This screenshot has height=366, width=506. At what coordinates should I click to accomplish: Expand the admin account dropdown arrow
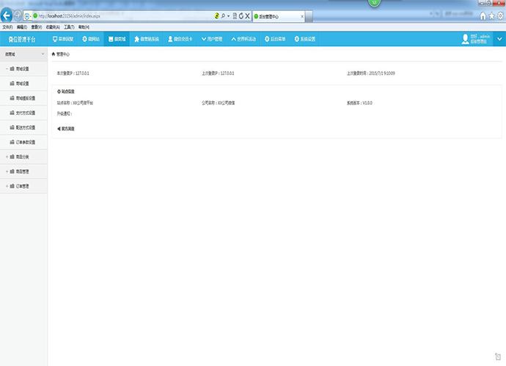click(x=499, y=38)
